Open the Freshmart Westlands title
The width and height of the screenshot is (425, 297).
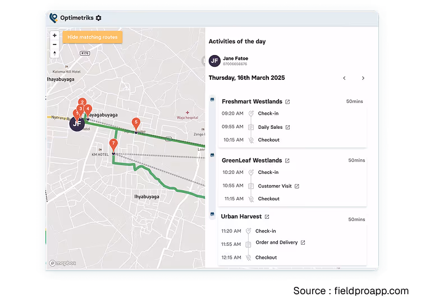point(252,102)
